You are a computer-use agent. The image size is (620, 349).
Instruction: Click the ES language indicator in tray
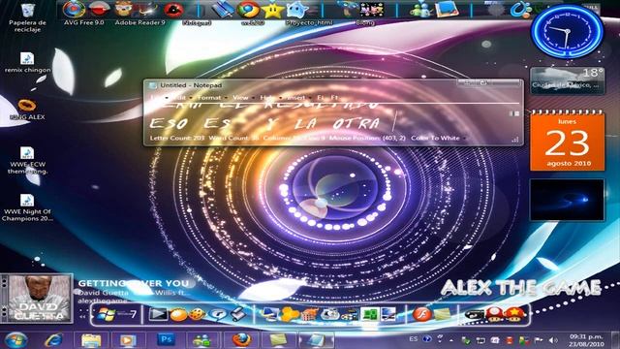(414, 339)
